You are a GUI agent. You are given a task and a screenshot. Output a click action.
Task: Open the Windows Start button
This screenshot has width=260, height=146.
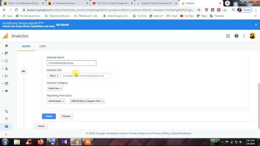[x=5, y=142]
